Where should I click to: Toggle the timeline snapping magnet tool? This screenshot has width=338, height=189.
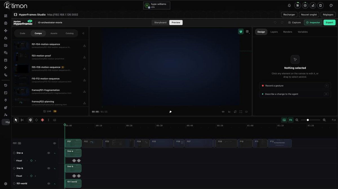(x=30, y=120)
